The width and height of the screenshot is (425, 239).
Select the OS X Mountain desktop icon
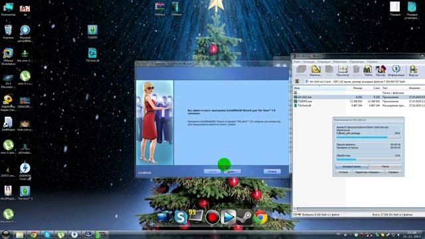[x=8, y=81]
